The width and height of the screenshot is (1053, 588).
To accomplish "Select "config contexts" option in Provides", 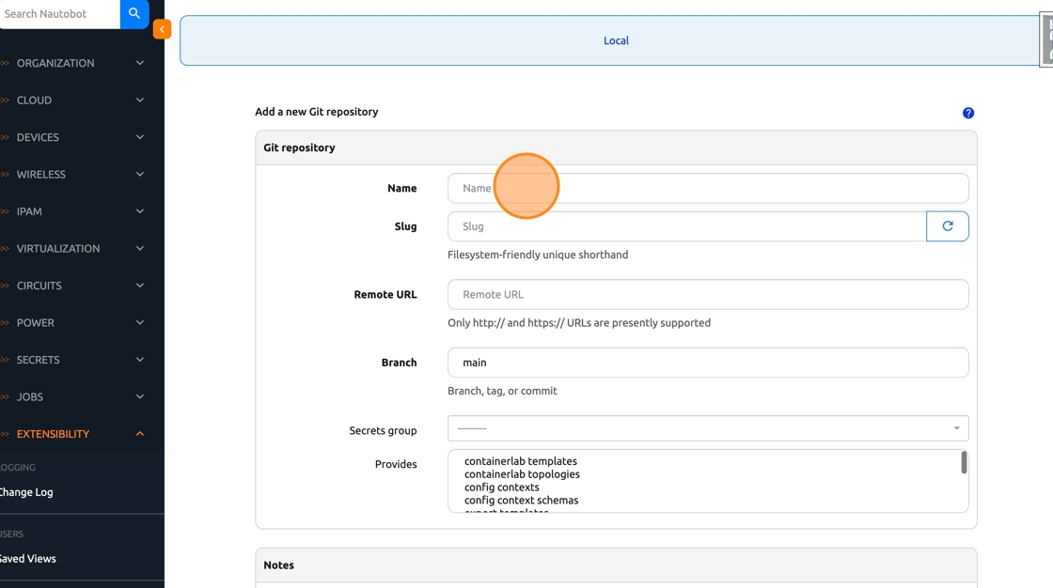I will (x=502, y=487).
